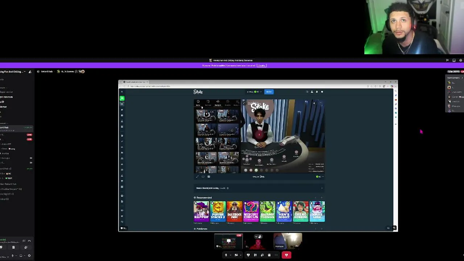Select the Roulette tab in game lobby
The width and height of the screenshot is (464, 261).
tap(227, 103)
